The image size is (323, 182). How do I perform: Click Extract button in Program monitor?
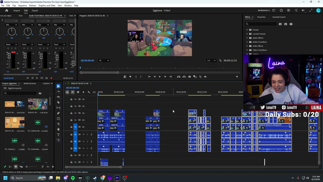184,77
